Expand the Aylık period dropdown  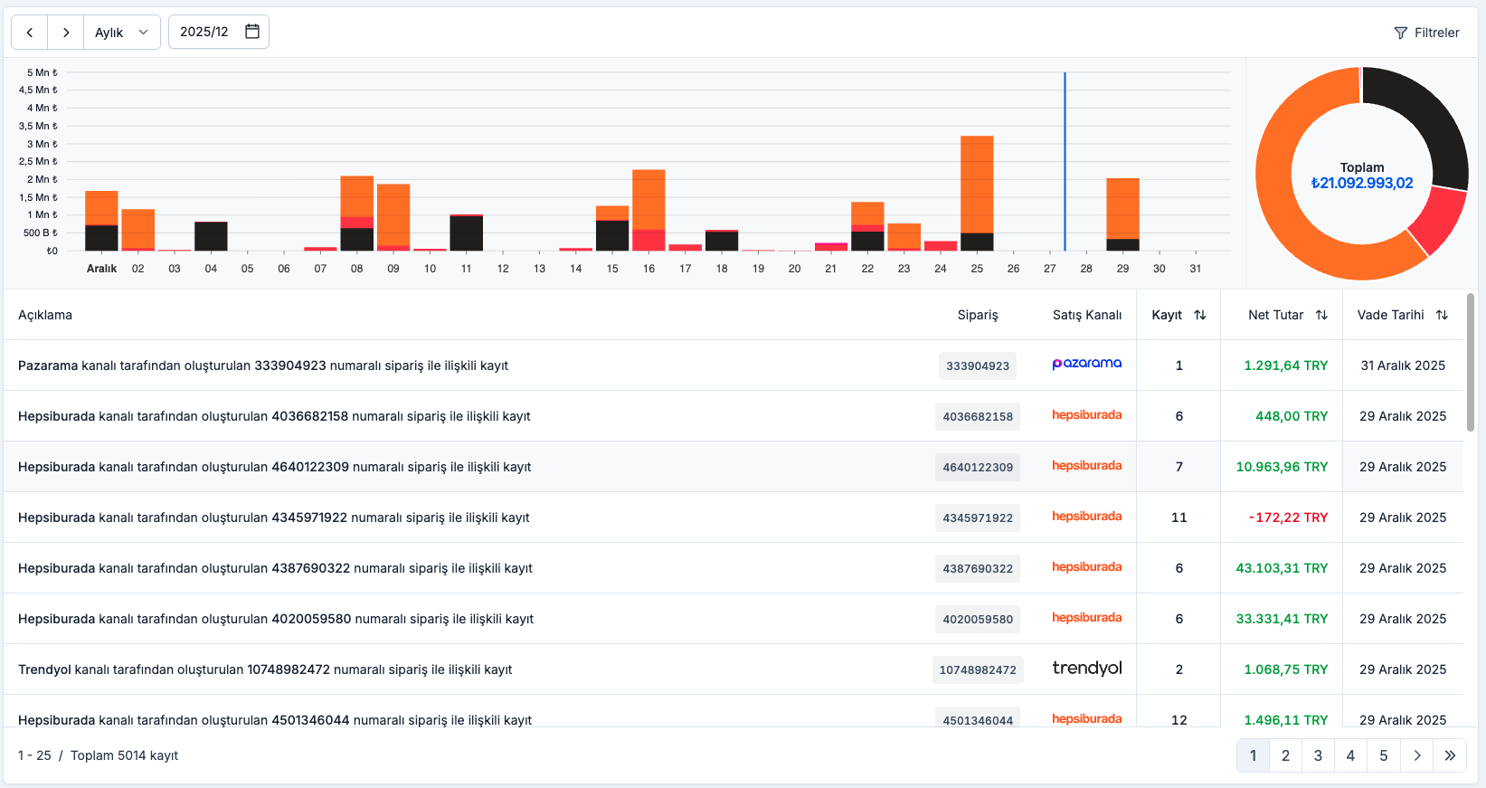pos(122,33)
